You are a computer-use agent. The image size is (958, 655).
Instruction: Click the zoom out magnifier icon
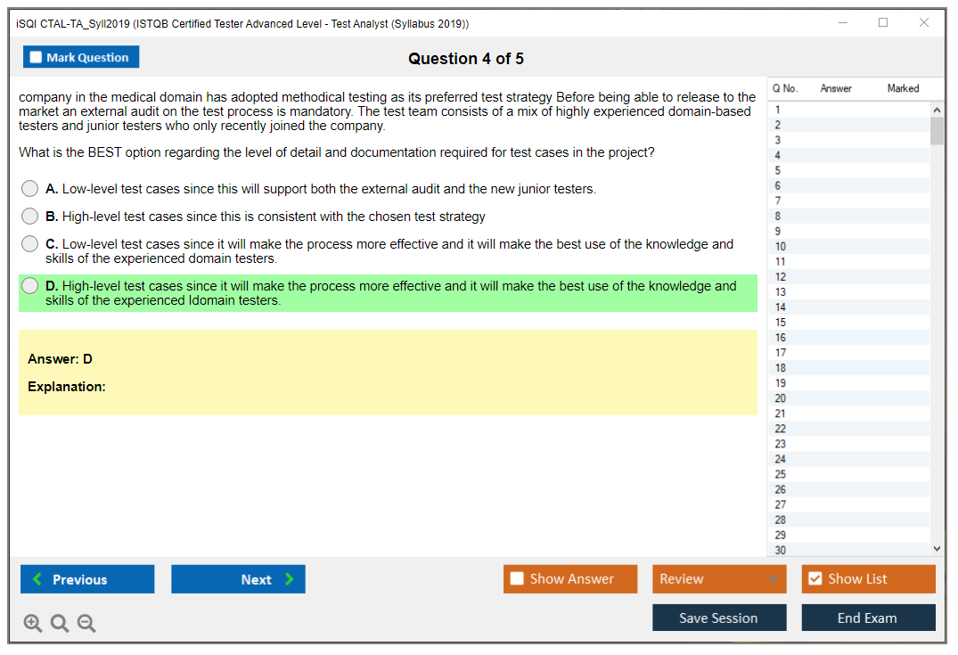click(x=86, y=623)
